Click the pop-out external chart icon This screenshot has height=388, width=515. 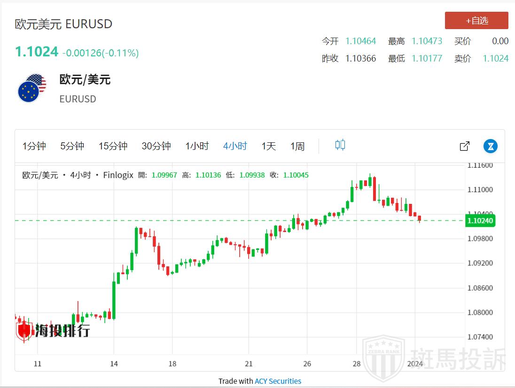click(x=464, y=146)
